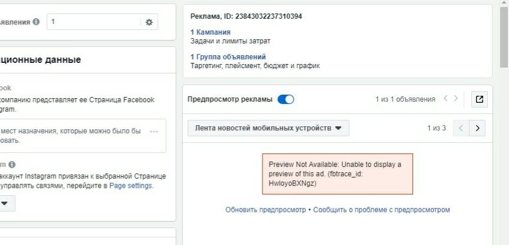This screenshot has height=245, width=509.
Task: Click the gear settings icon beside the number field
Action: click(149, 22)
